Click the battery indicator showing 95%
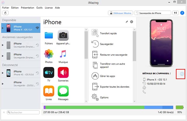187x121 pixels. (180, 107)
